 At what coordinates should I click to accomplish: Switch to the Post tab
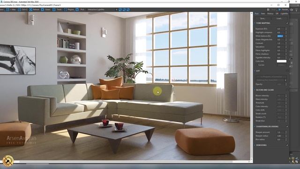click(256, 14)
